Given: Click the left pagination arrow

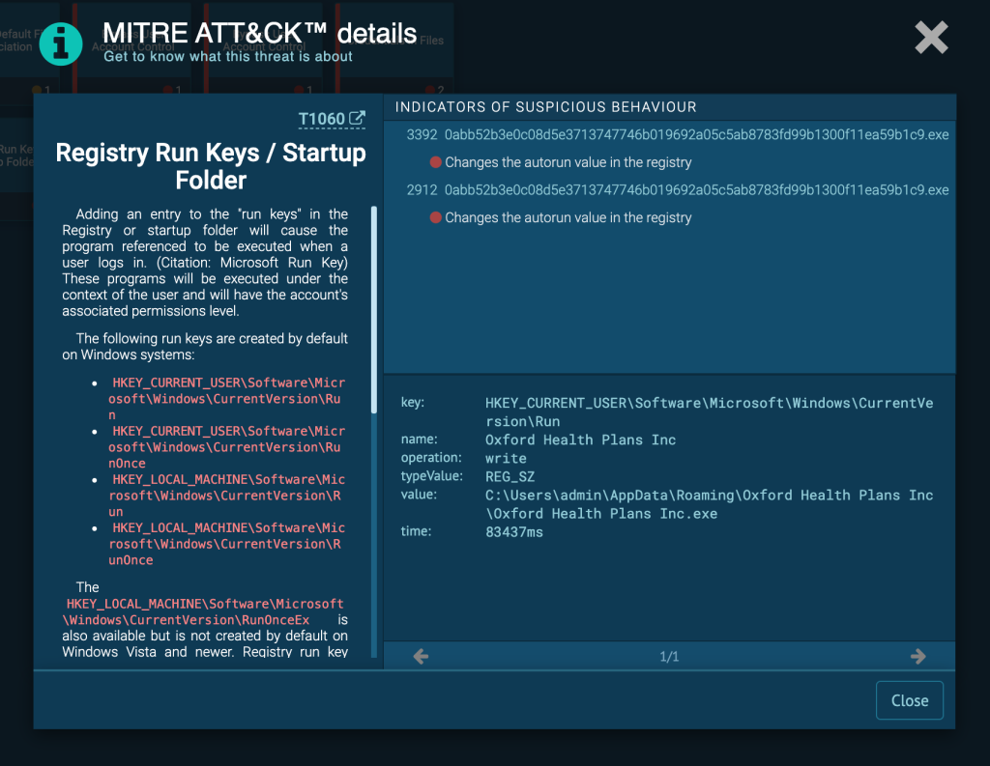Looking at the screenshot, I should [x=420, y=656].
